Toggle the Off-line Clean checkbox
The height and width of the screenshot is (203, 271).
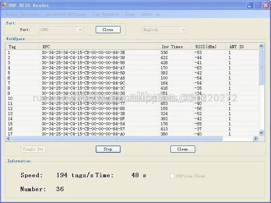point(173,176)
